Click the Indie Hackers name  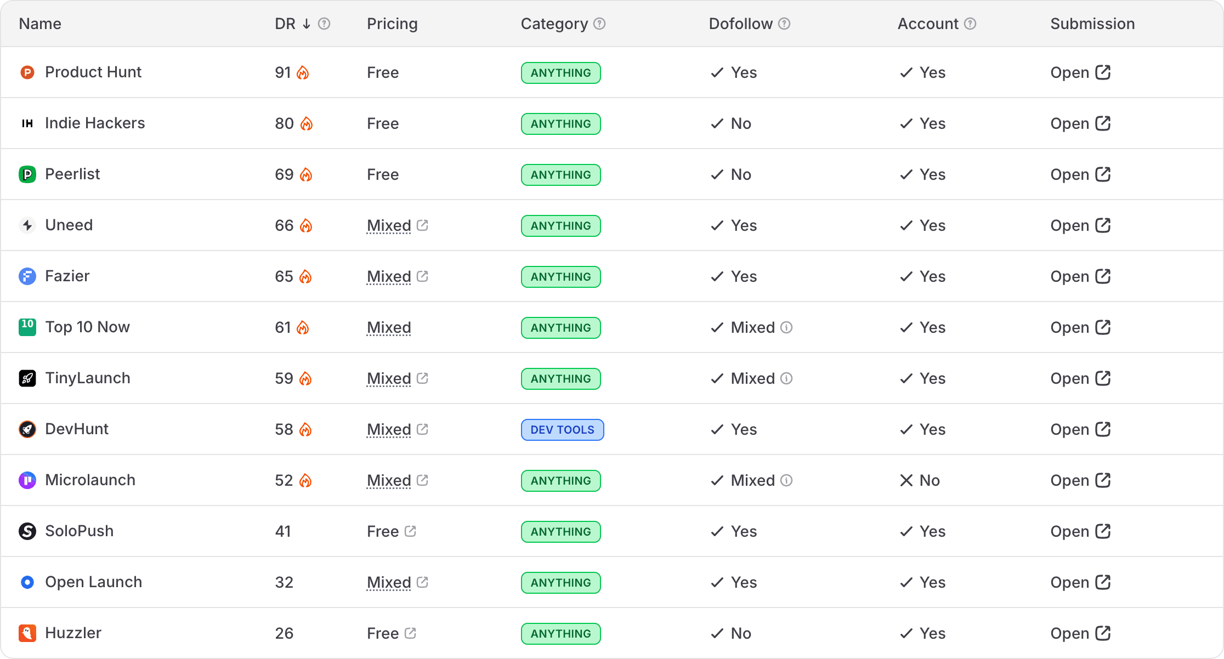coord(95,123)
